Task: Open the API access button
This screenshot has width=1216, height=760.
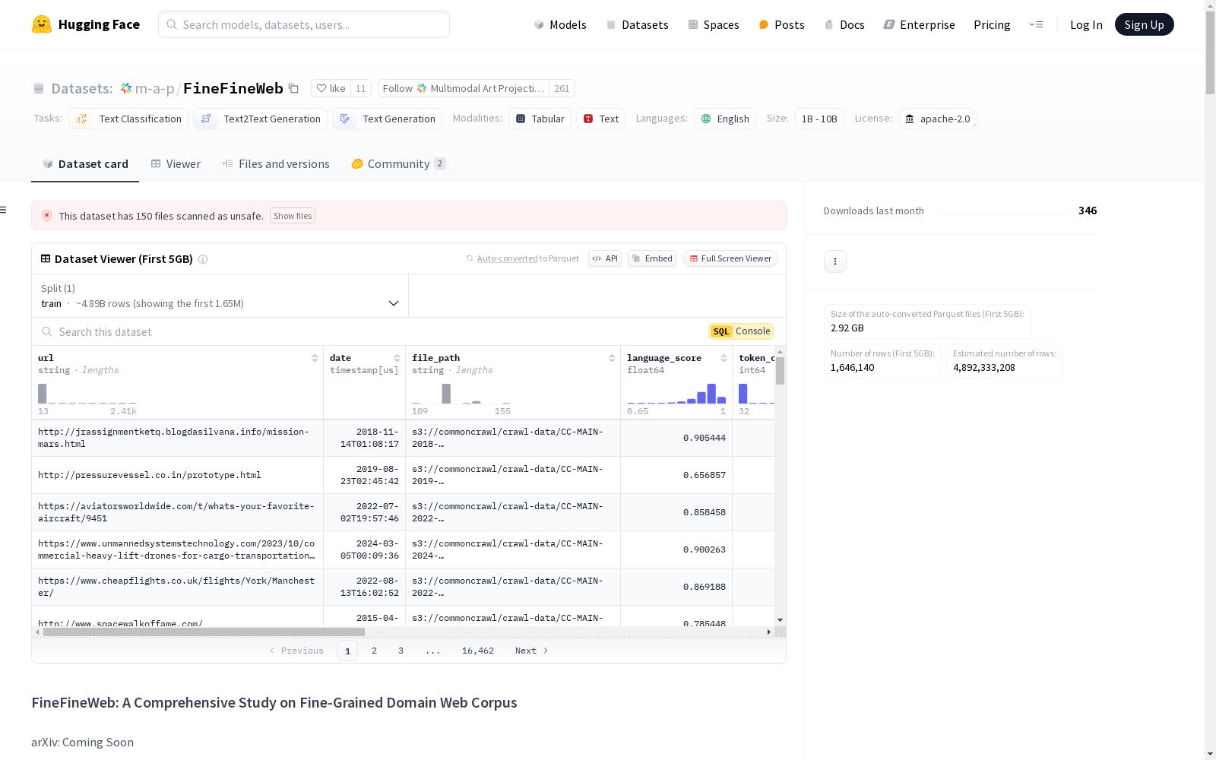Action: pos(605,258)
